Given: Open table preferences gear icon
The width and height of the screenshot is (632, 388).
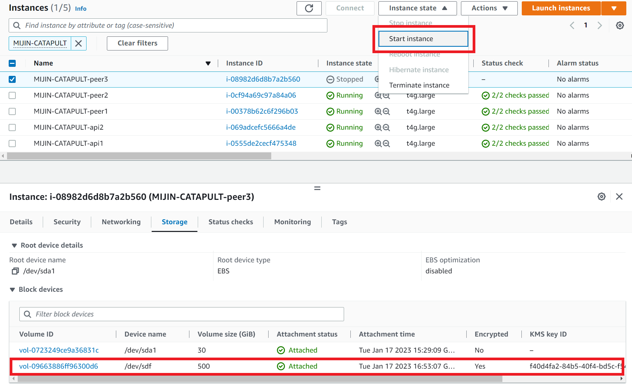Looking at the screenshot, I should [x=620, y=25].
